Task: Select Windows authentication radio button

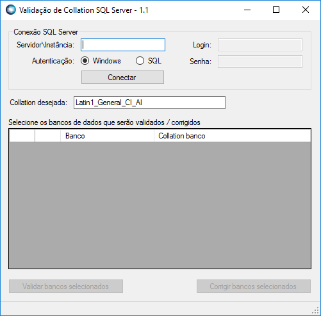Action: tap(85, 61)
